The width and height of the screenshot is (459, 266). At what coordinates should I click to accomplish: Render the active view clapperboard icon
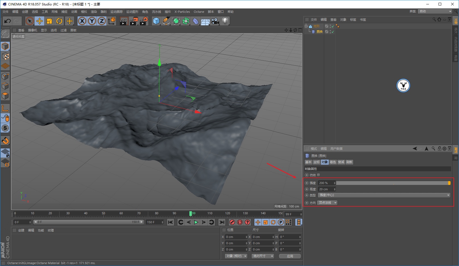coord(124,21)
